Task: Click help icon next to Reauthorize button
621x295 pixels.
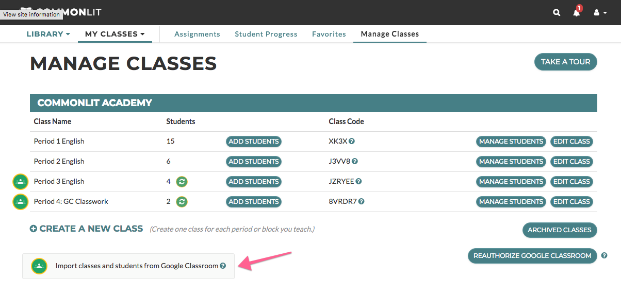Action: pyautogui.click(x=604, y=255)
